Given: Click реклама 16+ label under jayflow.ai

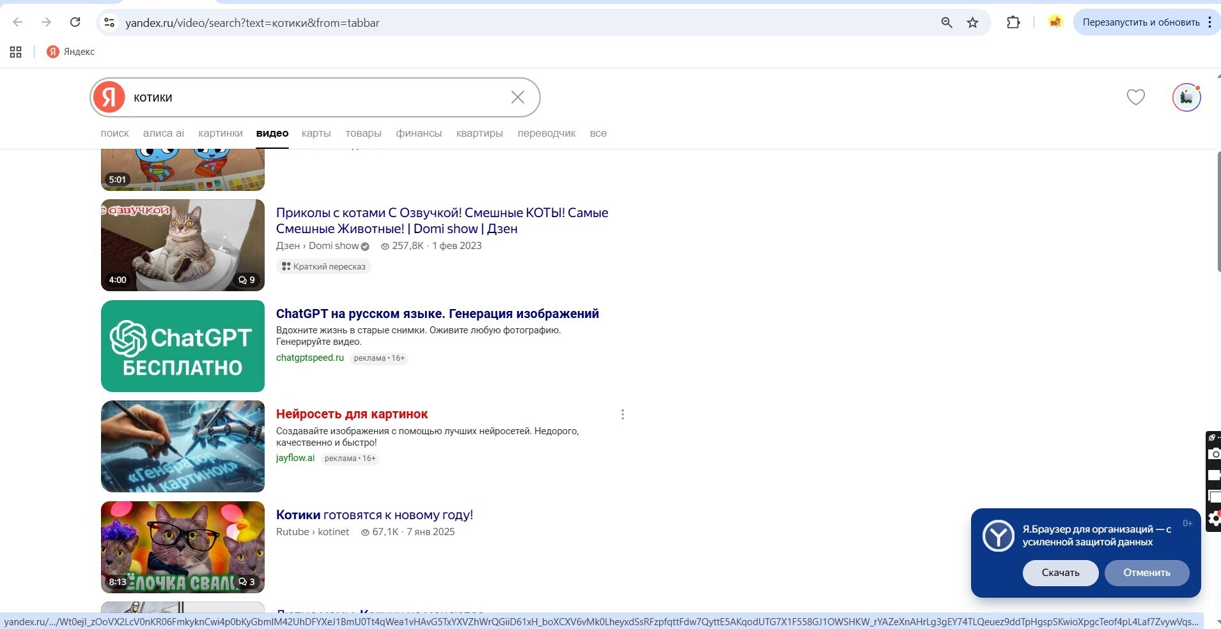Looking at the screenshot, I should coord(350,458).
